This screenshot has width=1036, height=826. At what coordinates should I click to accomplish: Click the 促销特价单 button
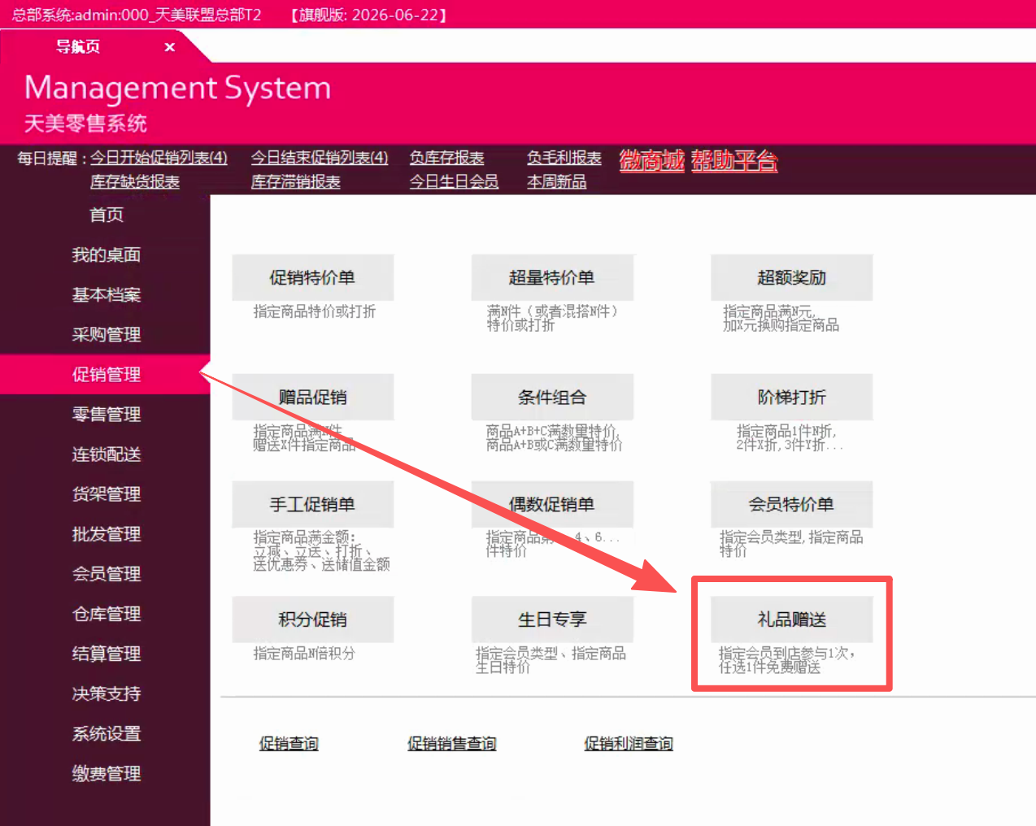pyautogui.click(x=313, y=277)
